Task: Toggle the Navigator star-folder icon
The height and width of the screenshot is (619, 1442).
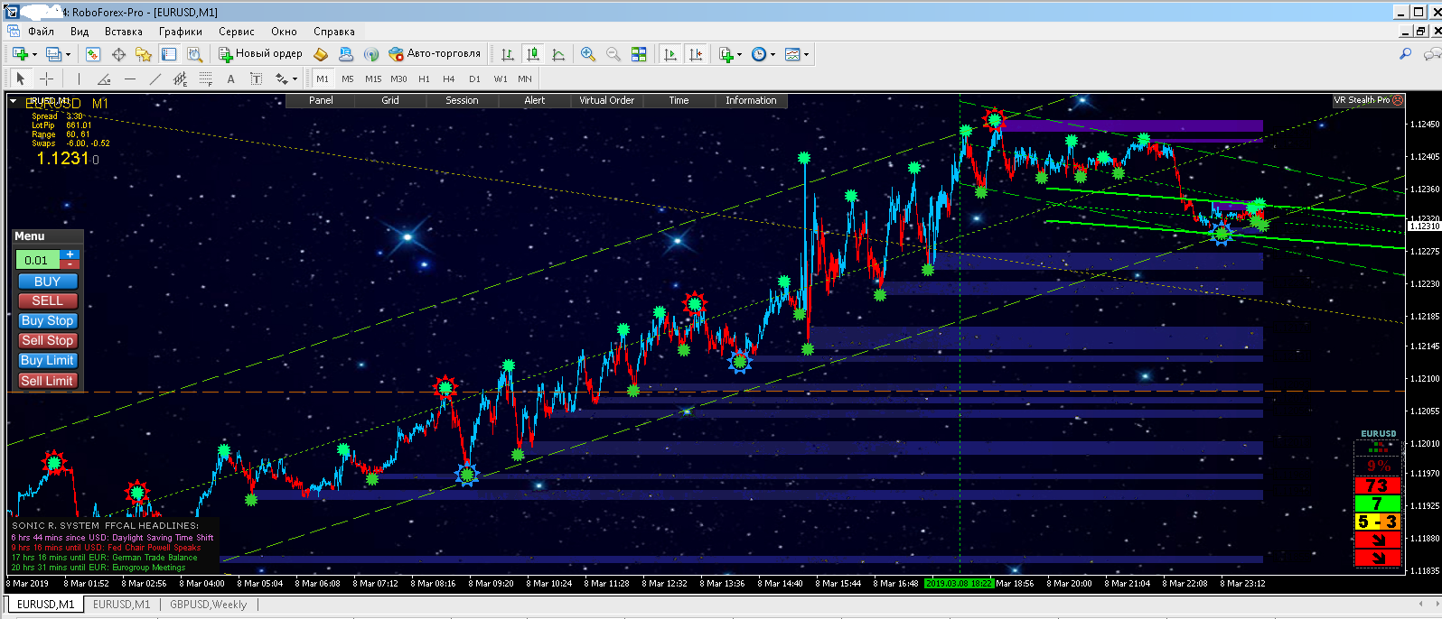Action: [x=144, y=54]
